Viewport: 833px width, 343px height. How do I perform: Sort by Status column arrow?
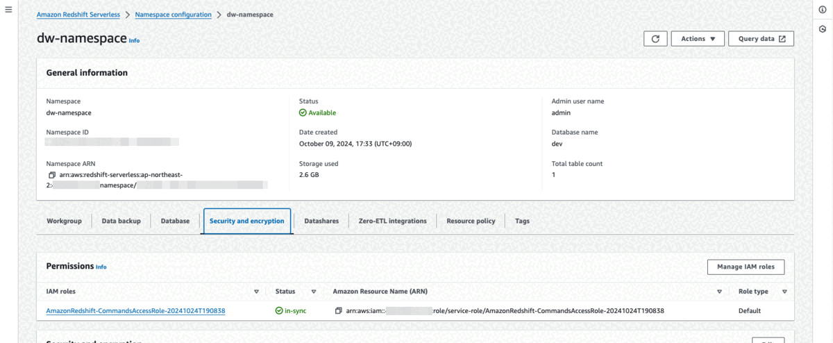coord(314,292)
